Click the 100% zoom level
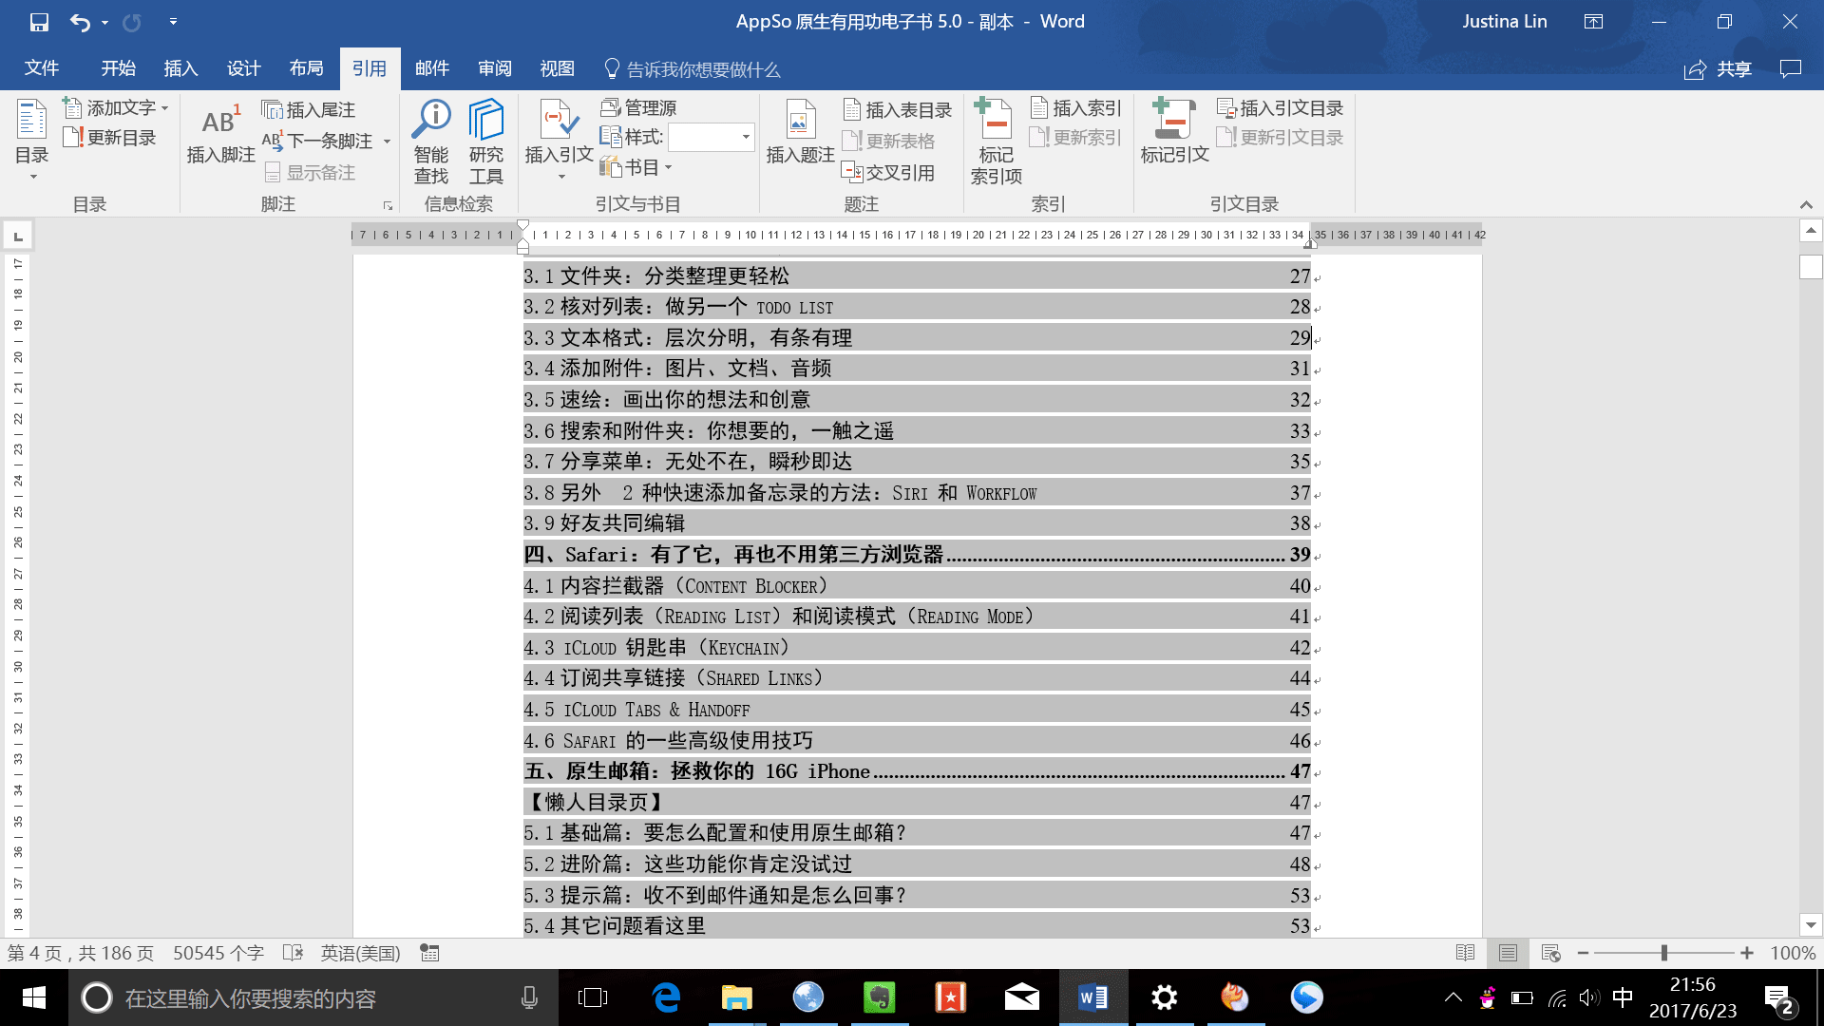1824x1026 pixels. pyautogui.click(x=1793, y=953)
